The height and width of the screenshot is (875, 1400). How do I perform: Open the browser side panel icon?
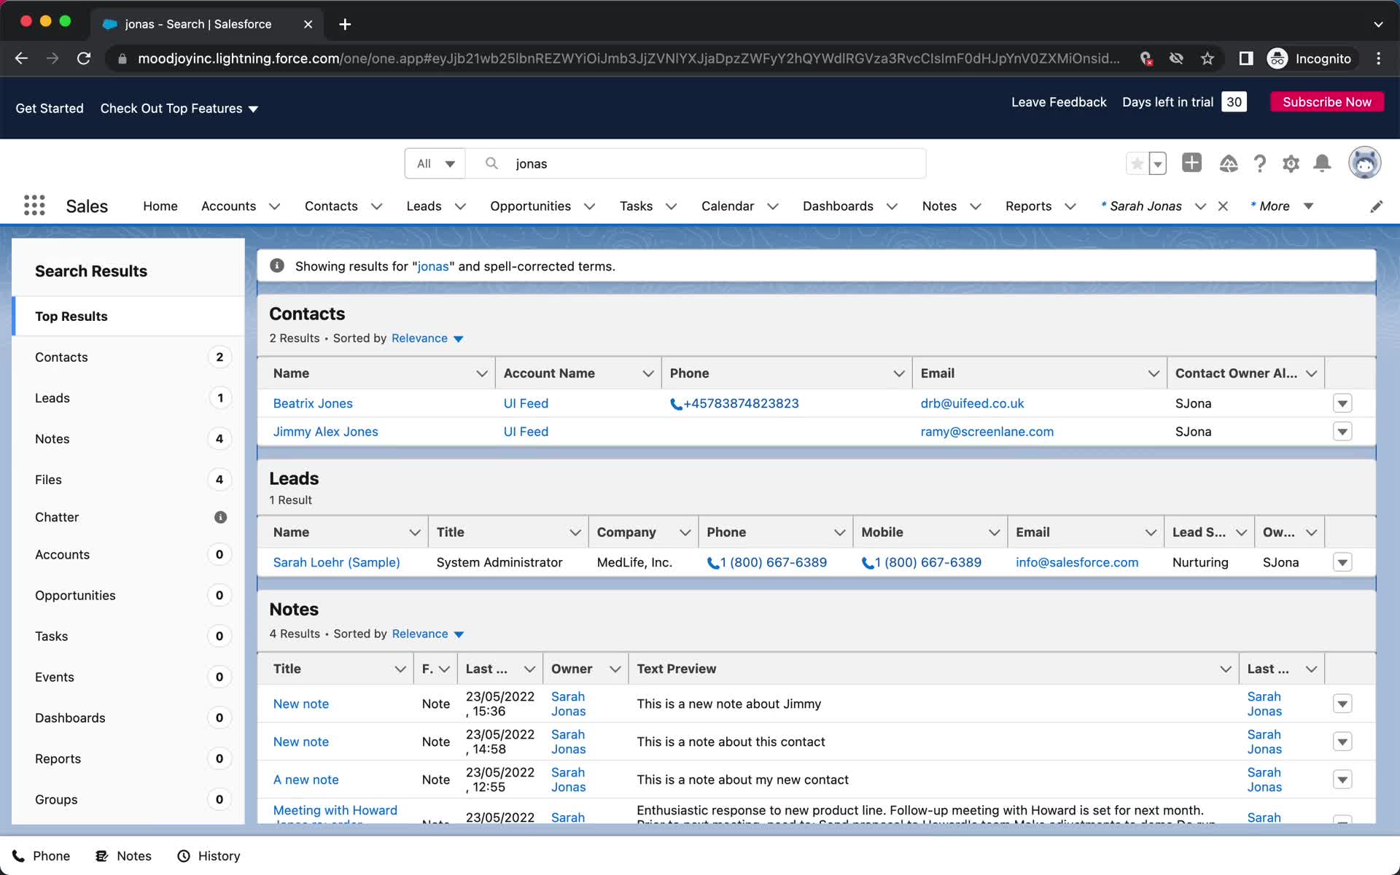[1246, 58]
